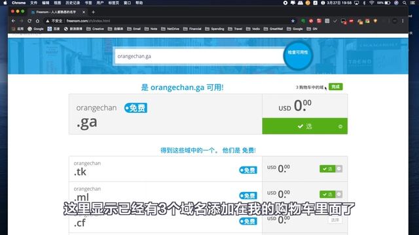Toggle the large green 选 button for .ga
The height and width of the screenshot is (235, 419).
(304, 126)
